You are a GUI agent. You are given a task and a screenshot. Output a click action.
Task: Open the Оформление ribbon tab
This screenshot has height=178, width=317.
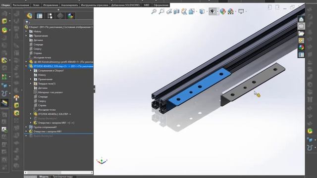pos(161,5)
